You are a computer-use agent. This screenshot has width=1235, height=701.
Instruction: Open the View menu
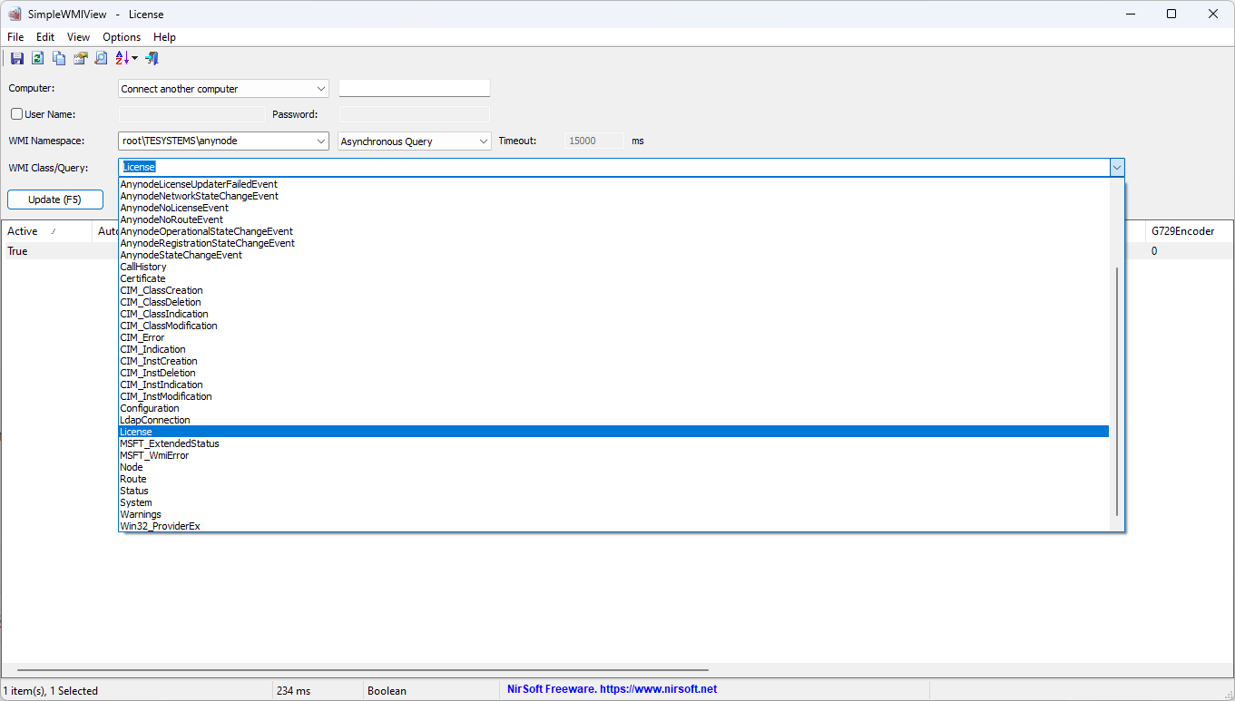pyautogui.click(x=78, y=37)
